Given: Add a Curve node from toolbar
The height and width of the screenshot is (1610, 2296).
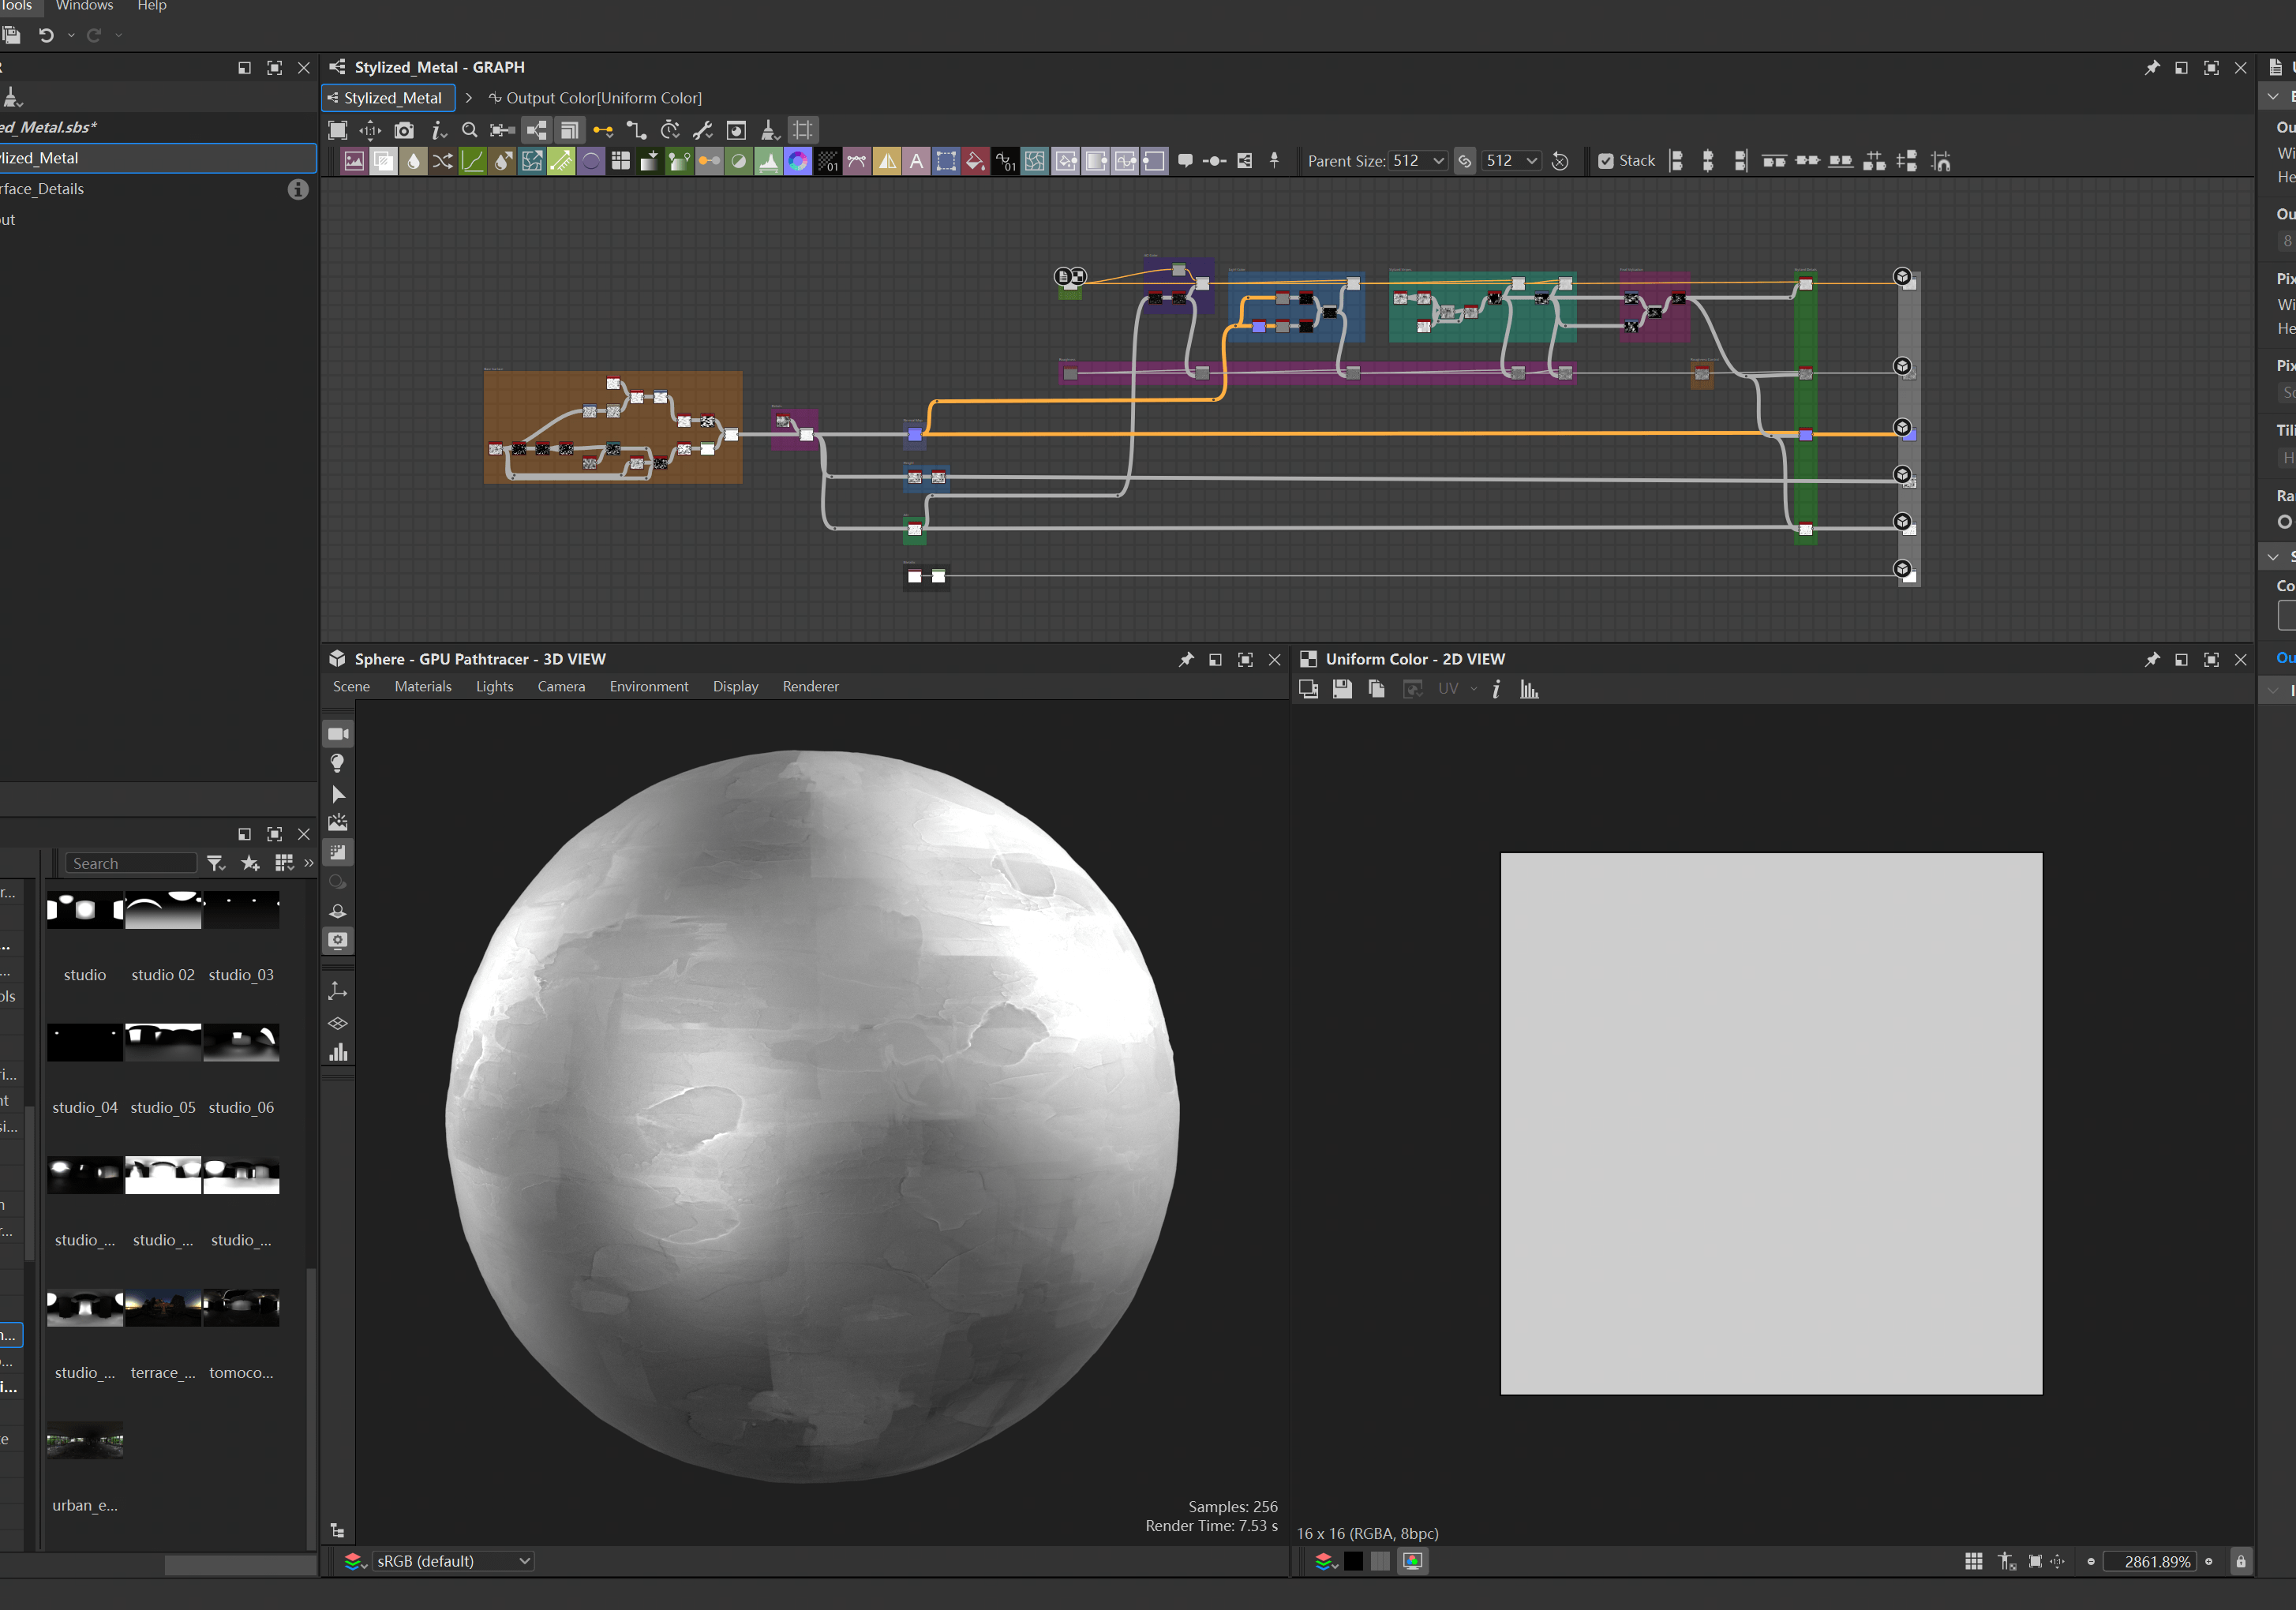Looking at the screenshot, I should pyautogui.click(x=472, y=161).
